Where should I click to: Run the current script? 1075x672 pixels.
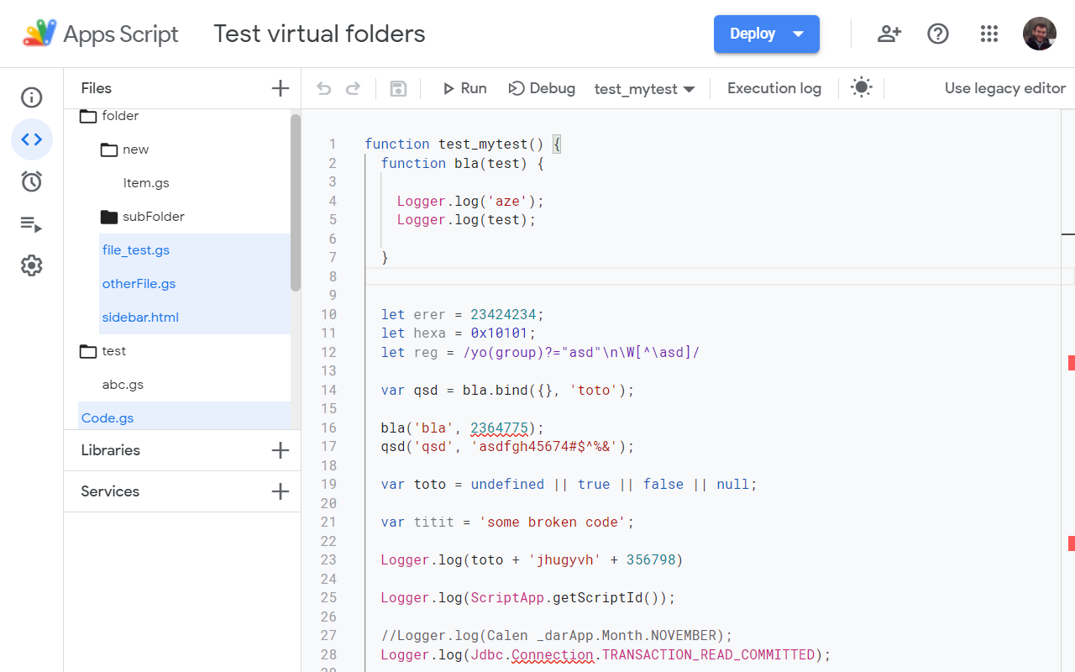tap(464, 87)
